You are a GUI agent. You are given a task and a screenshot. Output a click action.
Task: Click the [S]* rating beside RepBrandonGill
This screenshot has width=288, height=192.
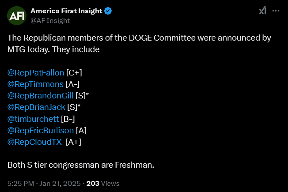tap(82, 96)
